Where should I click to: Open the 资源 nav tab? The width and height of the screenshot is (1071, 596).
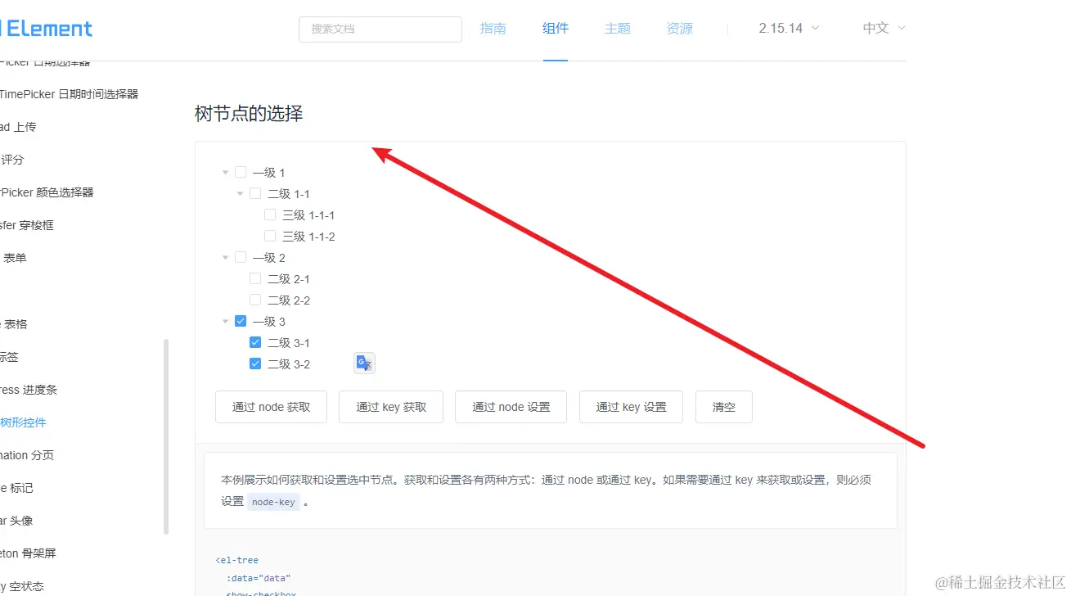pyautogui.click(x=680, y=29)
